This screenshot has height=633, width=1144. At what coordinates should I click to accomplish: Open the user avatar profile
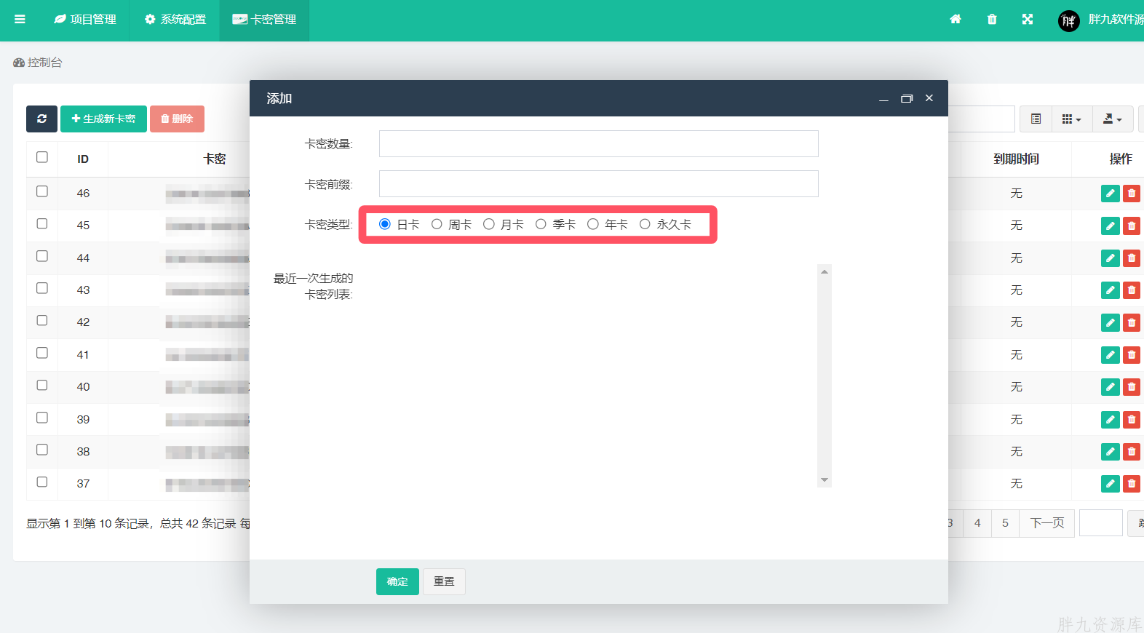(x=1068, y=20)
